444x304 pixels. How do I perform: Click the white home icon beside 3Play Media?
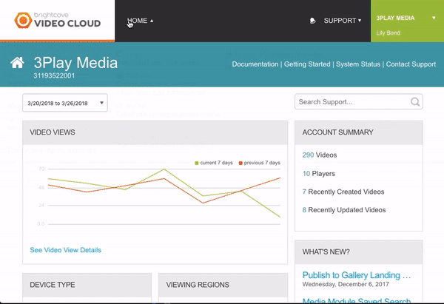tap(17, 63)
